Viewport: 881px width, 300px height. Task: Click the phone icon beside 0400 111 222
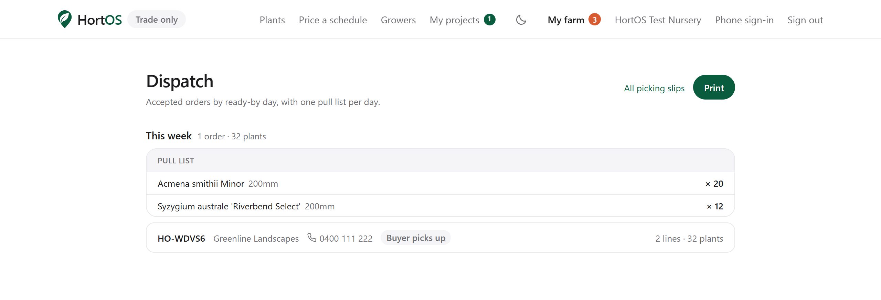pyautogui.click(x=311, y=238)
